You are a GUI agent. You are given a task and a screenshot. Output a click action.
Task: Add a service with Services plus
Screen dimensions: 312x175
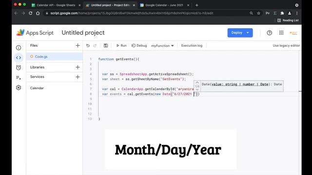click(78, 77)
